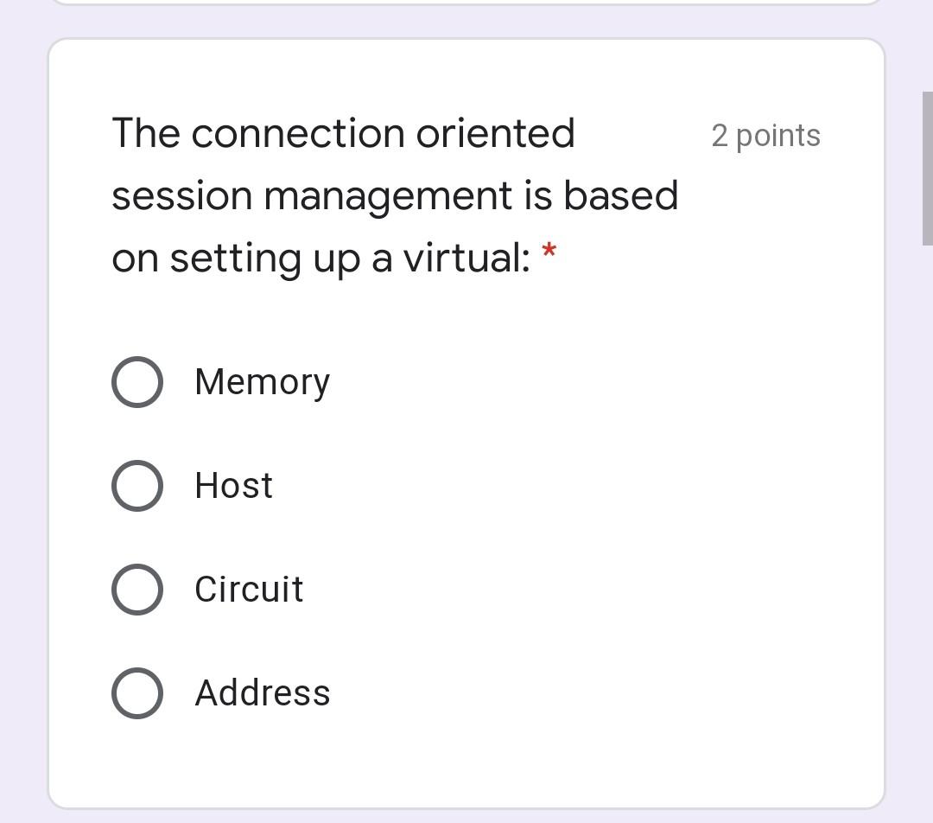This screenshot has height=823, width=933.
Task: Click the 2 points label
Action: coord(765,135)
